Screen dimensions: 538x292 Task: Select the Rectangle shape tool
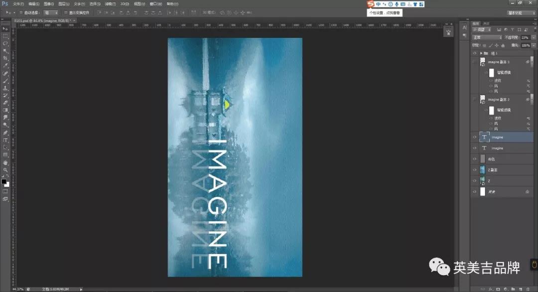(x=5, y=155)
